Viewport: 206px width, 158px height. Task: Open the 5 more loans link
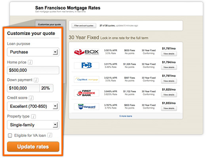(x=126, y=116)
